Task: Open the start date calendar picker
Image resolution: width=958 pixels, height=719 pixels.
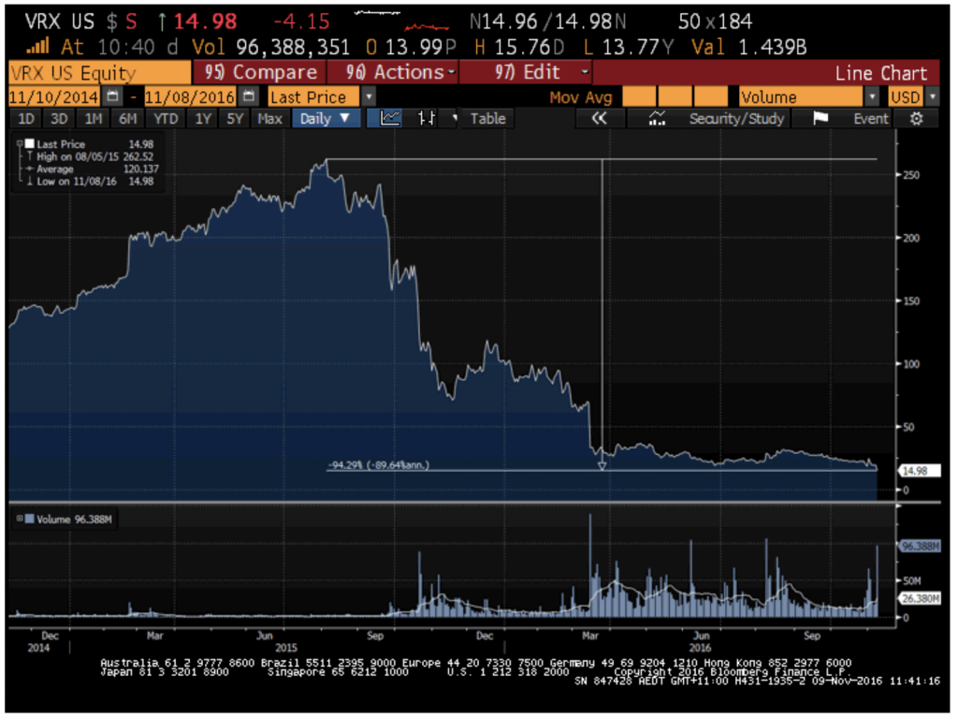Action: click(112, 96)
